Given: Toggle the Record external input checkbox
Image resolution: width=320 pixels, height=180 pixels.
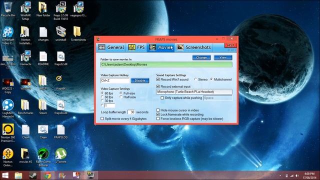Looking at the screenshot, I should click(158, 86).
